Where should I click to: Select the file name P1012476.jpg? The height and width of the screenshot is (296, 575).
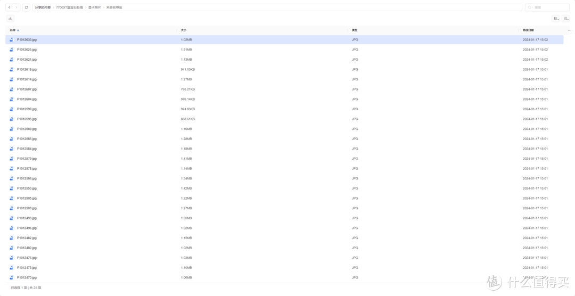pyautogui.click(x=27, y=258)
